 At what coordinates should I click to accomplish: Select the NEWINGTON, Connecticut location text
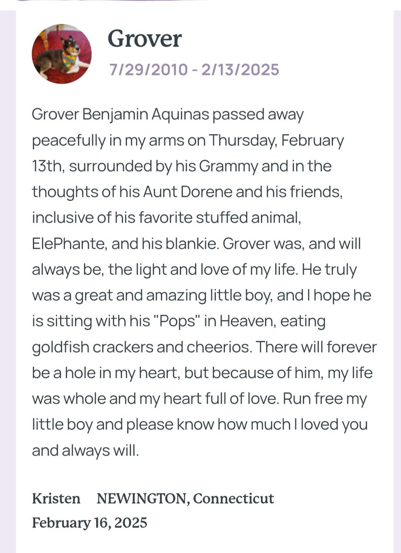coord(185,499)
